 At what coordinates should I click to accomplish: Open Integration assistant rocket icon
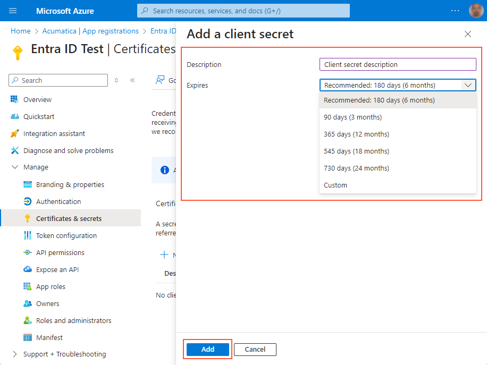tap(14, 133)
